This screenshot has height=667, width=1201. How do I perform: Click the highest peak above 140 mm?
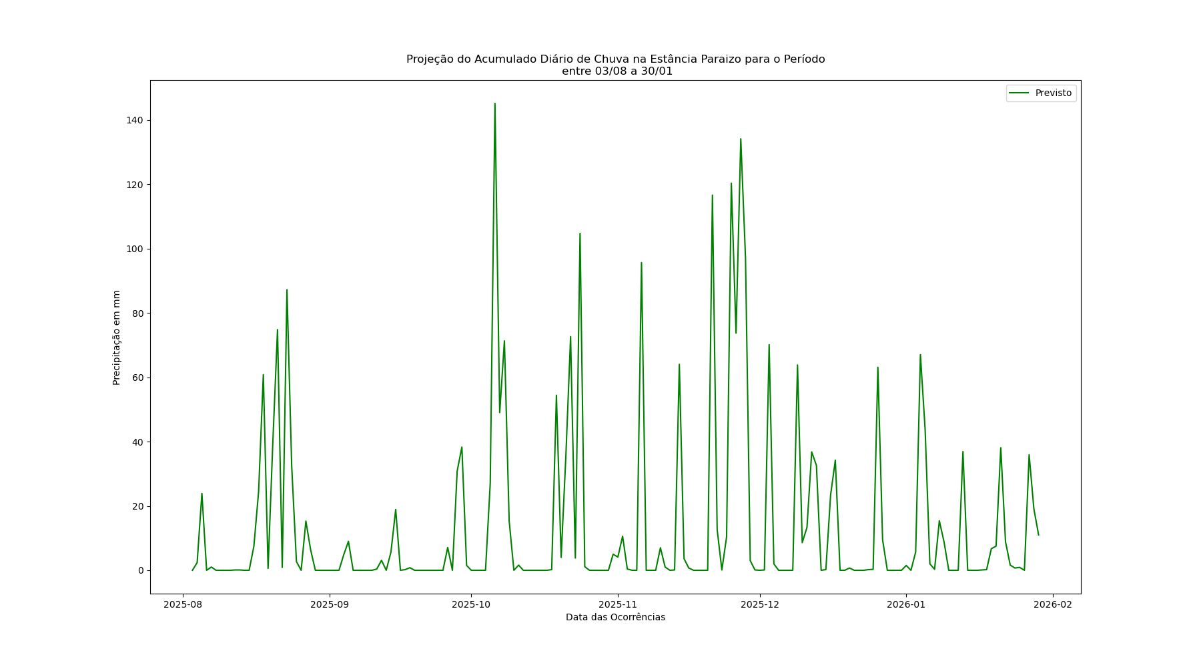(494, 104)
